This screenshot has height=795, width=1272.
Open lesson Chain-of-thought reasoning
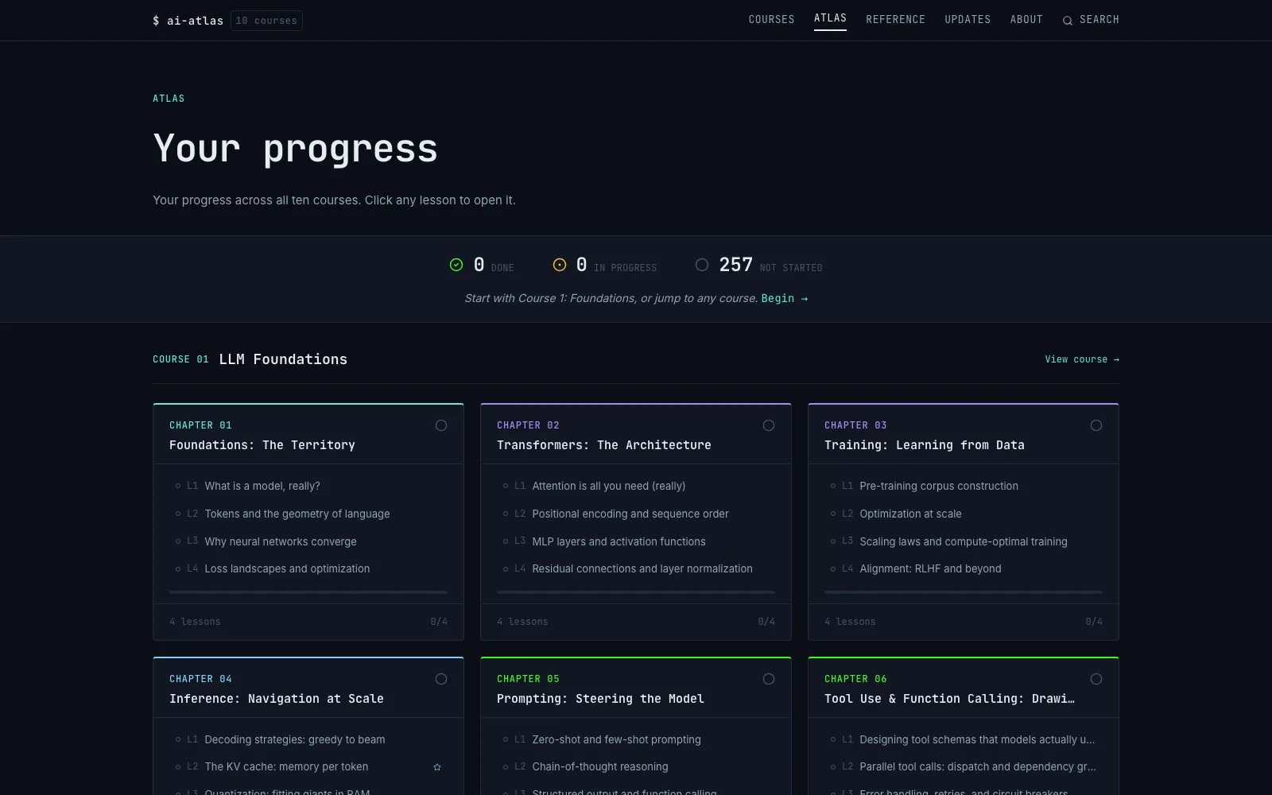tap(636, 766)
